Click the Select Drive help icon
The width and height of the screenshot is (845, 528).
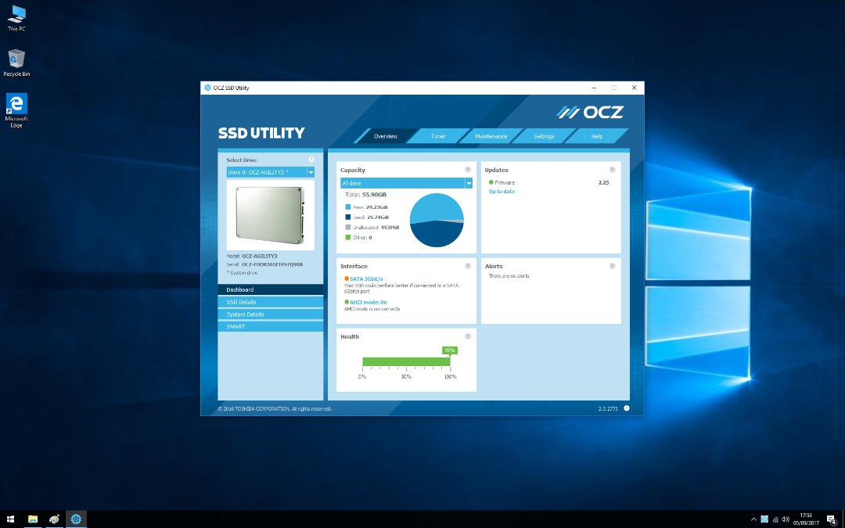pos(311,160)
